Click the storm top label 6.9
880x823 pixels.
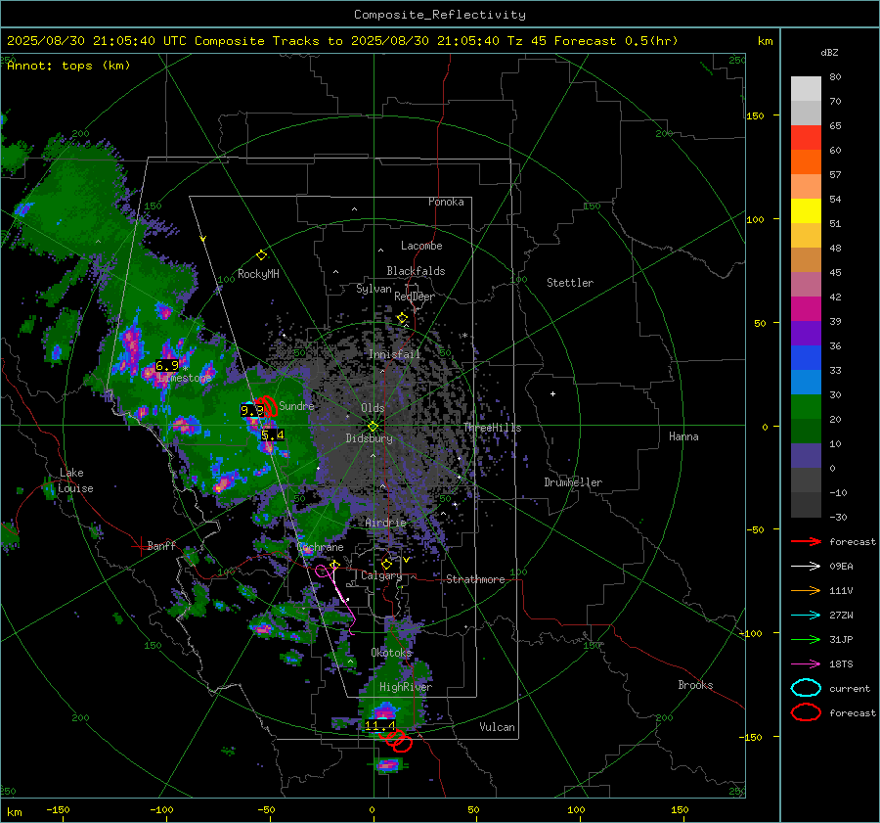(x=166, y=366)
